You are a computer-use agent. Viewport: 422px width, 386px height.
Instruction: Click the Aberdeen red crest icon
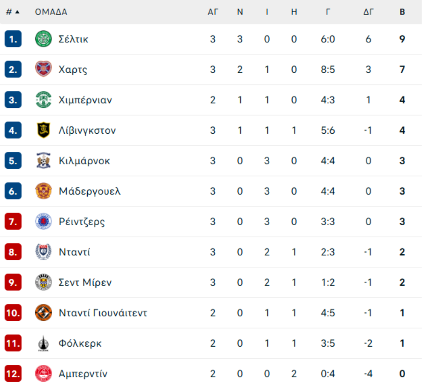pyautogui.click(x=43, y=374)
